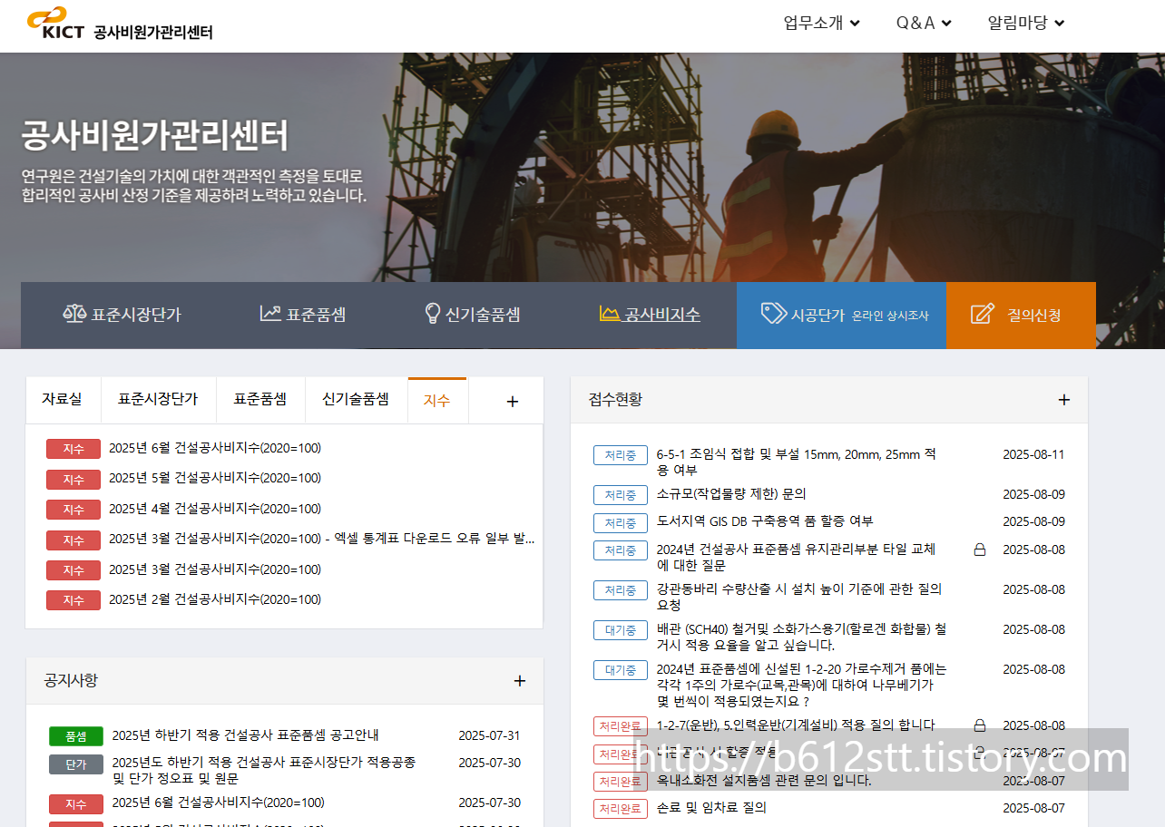Open 하반기 건설공사 표준품셈 공고안내 notice
1165x827 pixels.
click(x=245, y=735)
